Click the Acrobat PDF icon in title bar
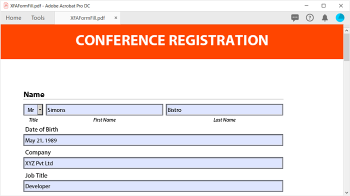350x196 pixels. [6, 5]
